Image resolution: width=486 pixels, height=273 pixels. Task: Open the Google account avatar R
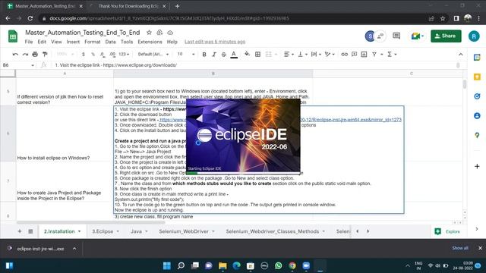tap(474, 36)
